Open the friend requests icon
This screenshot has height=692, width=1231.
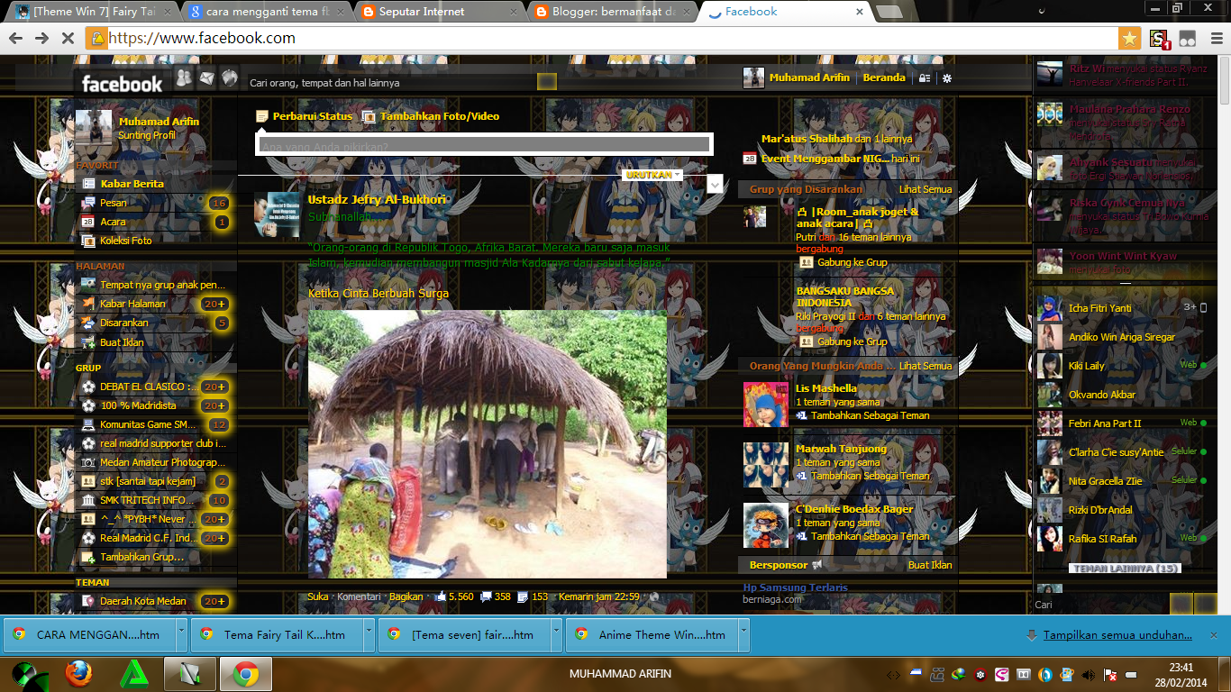(x=185, y=78)
